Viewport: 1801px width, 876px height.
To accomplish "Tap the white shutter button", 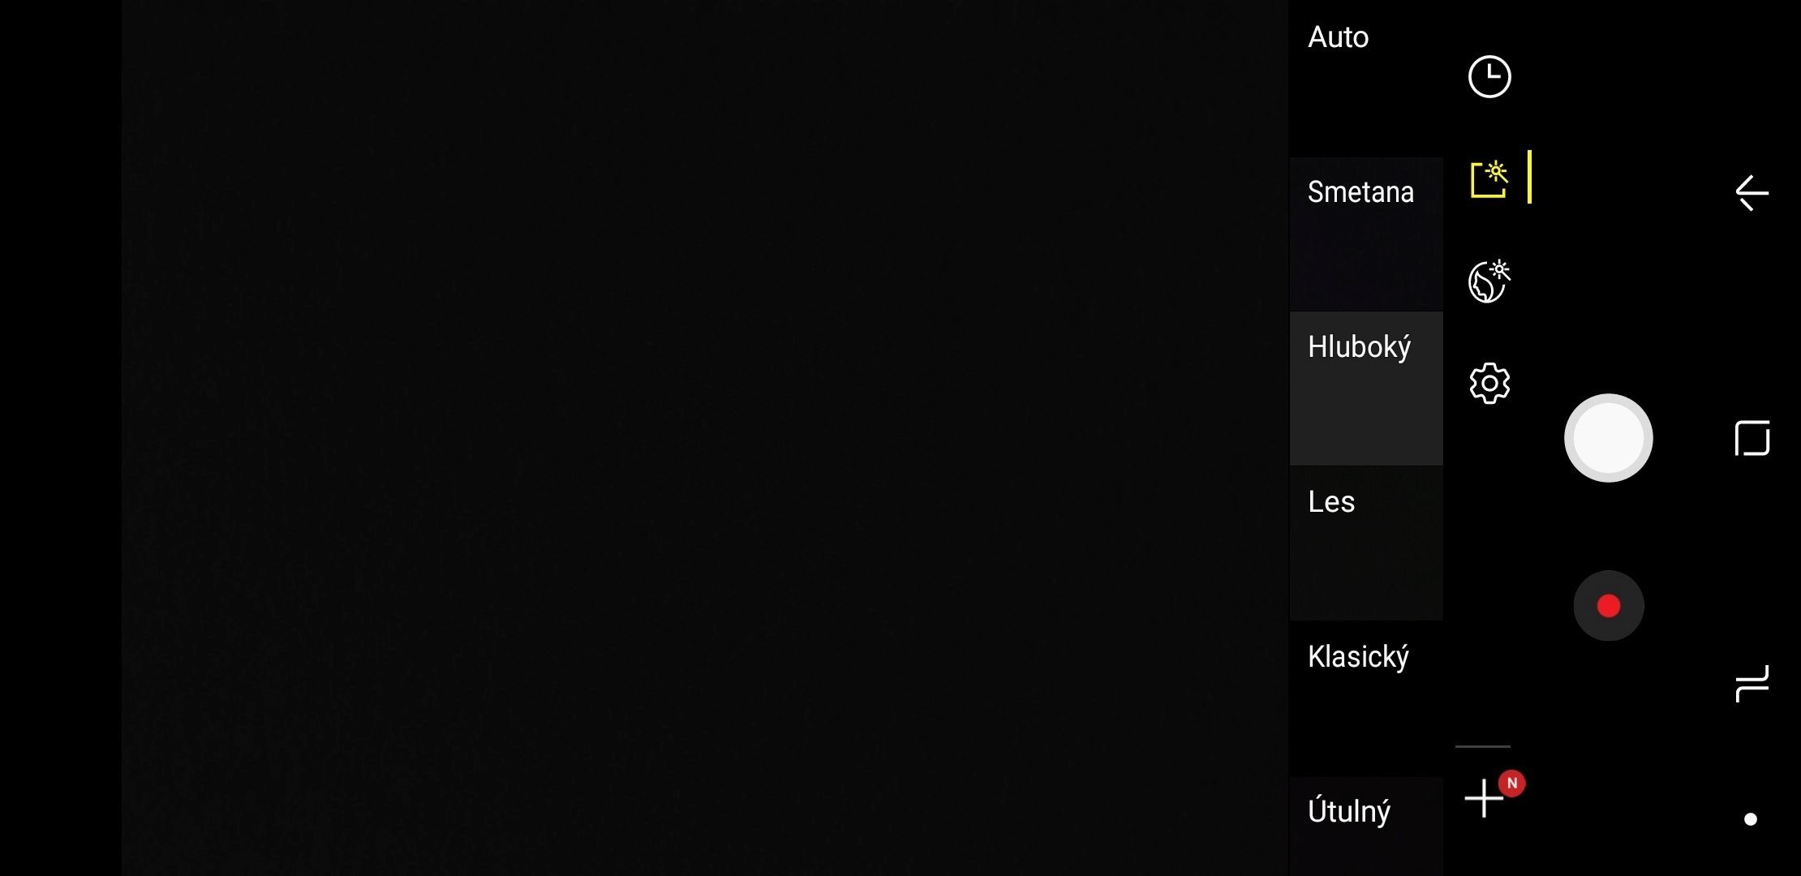I will (x=1608, y=438).
